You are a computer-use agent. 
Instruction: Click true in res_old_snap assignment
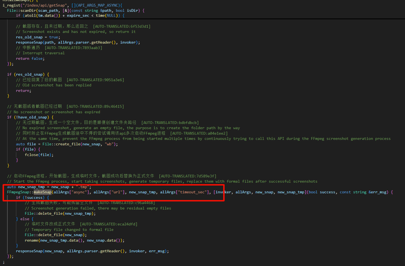(54, 37)
